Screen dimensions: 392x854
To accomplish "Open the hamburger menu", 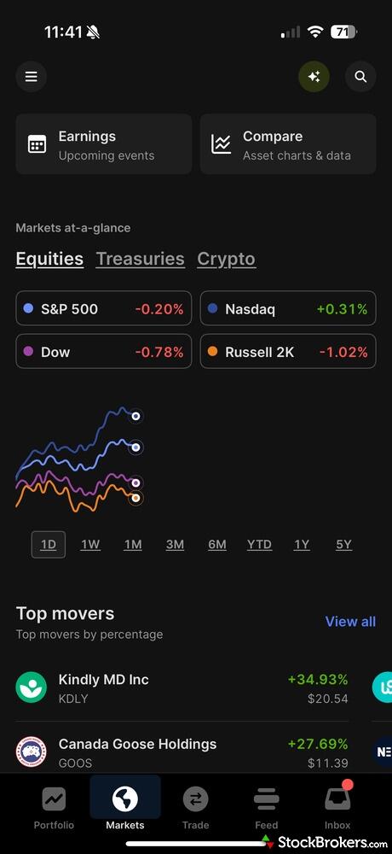I will [x=31, y=77].
